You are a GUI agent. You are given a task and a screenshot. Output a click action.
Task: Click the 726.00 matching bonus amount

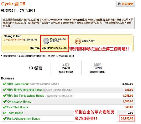click(x=129, y=90)
